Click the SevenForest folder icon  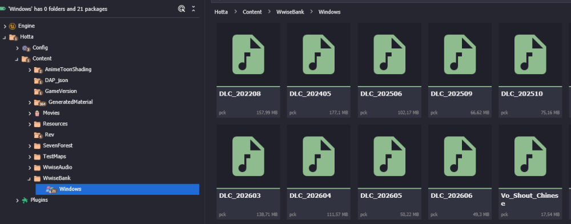[37, 146]
